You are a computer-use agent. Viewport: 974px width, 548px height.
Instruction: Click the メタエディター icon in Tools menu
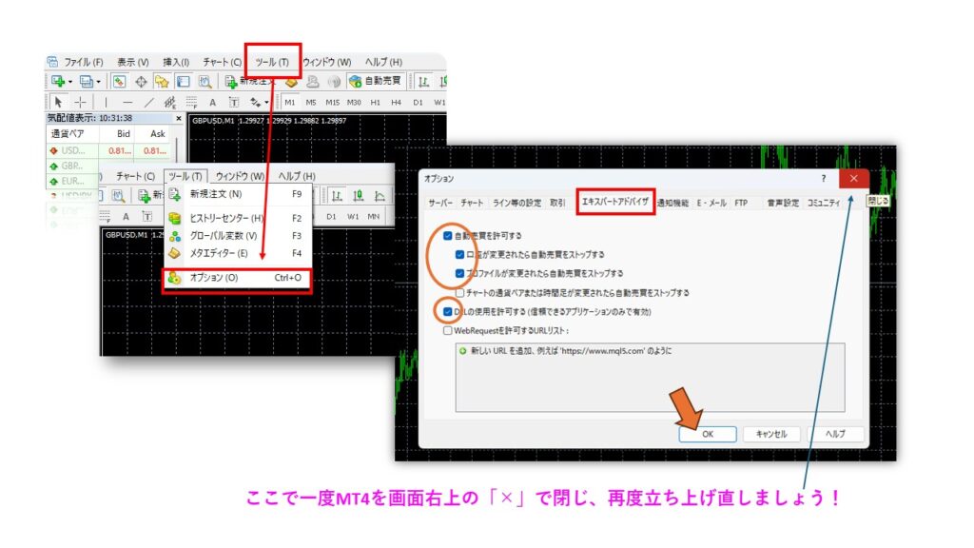pos(174,253)
